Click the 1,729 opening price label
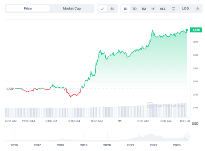The image size is (205, 151). (10, 88)
